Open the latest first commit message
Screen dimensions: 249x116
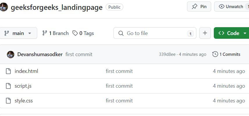pyautogui.click(x=79, y=54)
